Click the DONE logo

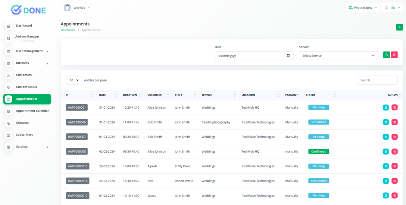coord(28,10)
